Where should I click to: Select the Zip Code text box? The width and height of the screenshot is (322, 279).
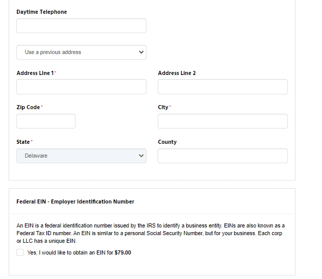46,121
